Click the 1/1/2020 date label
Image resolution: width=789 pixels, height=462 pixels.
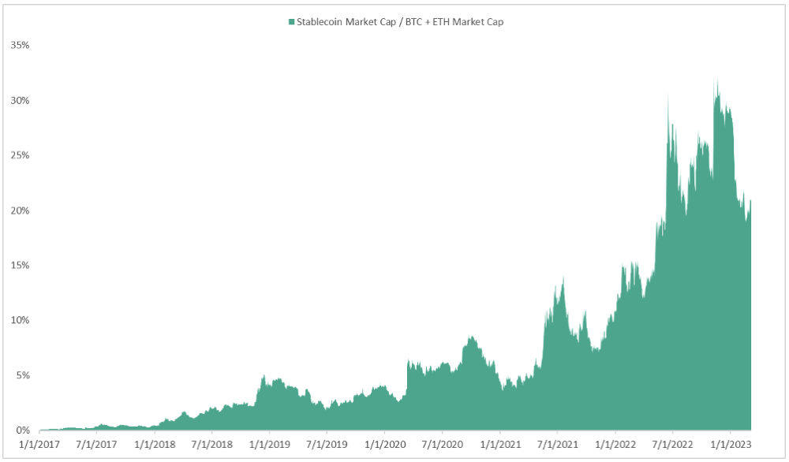pyautogui.click(x=384, y=445)
